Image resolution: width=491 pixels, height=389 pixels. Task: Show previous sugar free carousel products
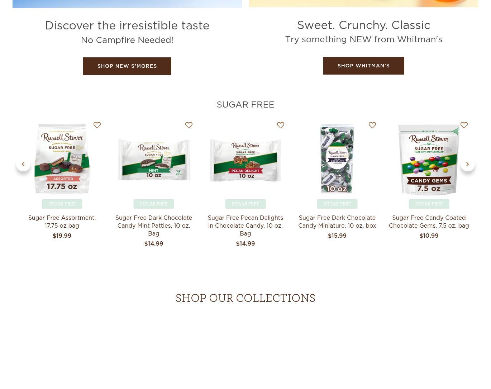coord(23,164)
